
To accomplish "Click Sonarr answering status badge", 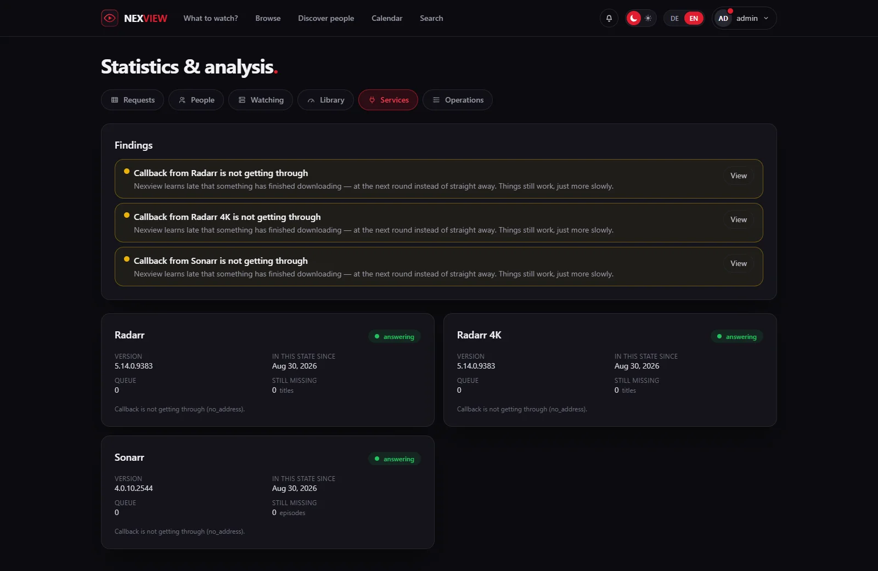I will coord(395,459).
